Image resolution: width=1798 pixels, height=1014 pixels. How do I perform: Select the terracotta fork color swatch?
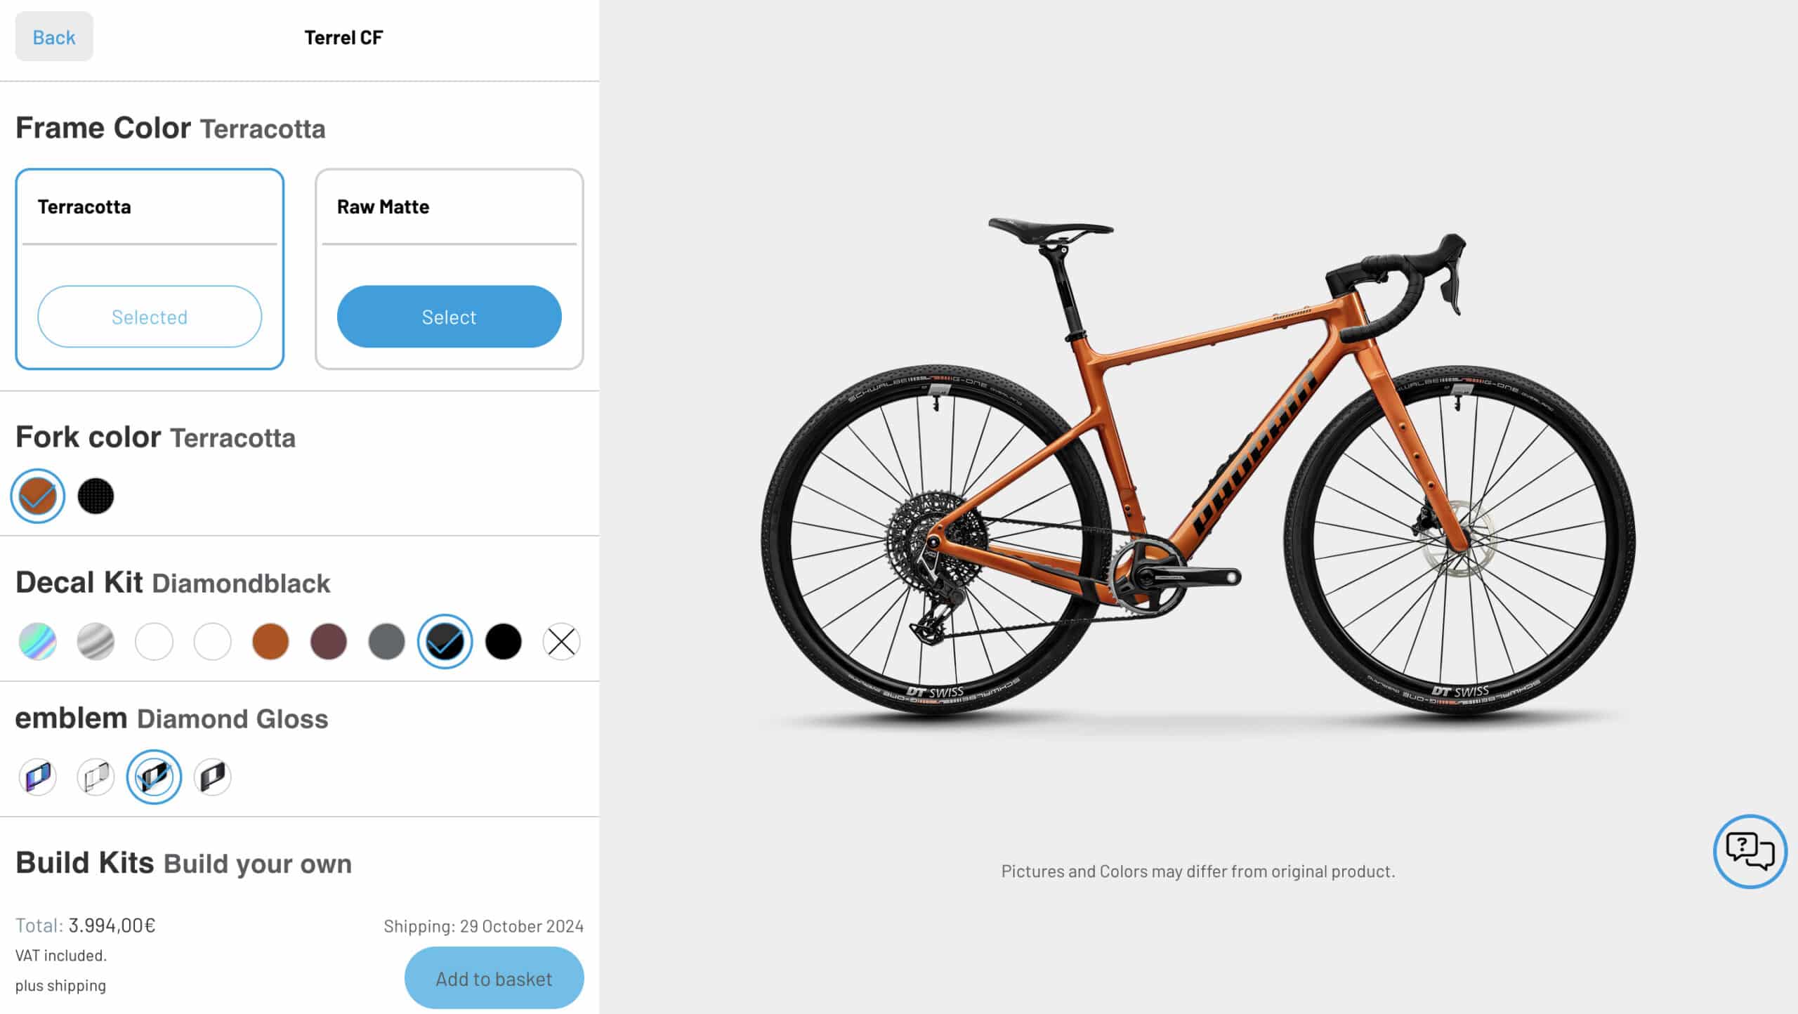tap(38, 496)
